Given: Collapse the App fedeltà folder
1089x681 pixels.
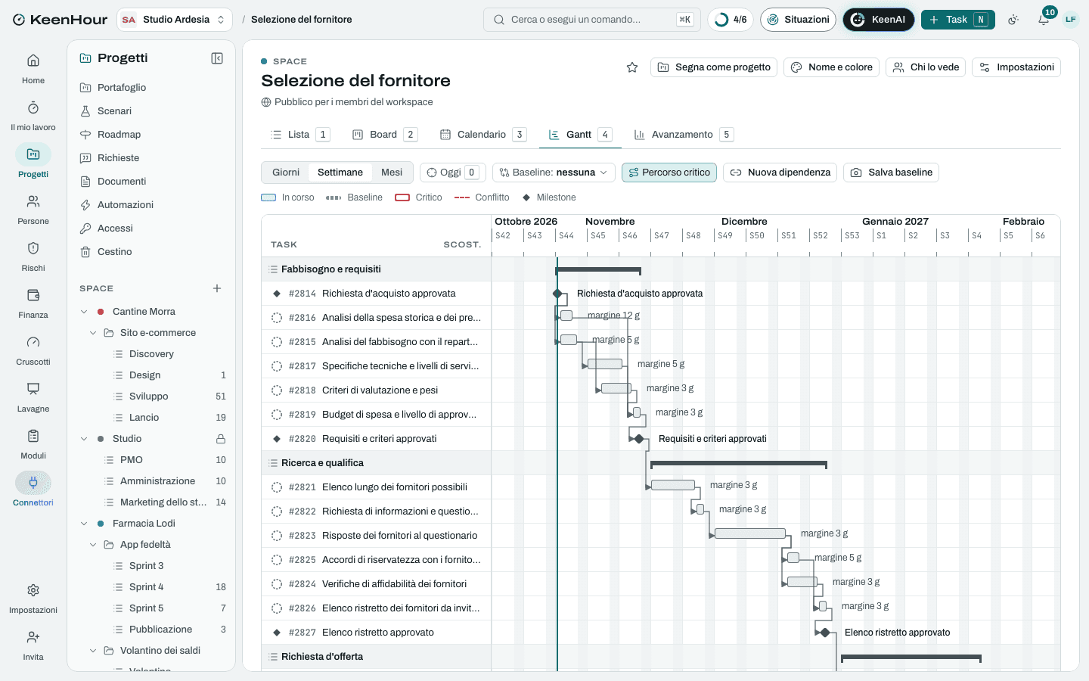Looking at the screenshot, I should coord(93,545).
